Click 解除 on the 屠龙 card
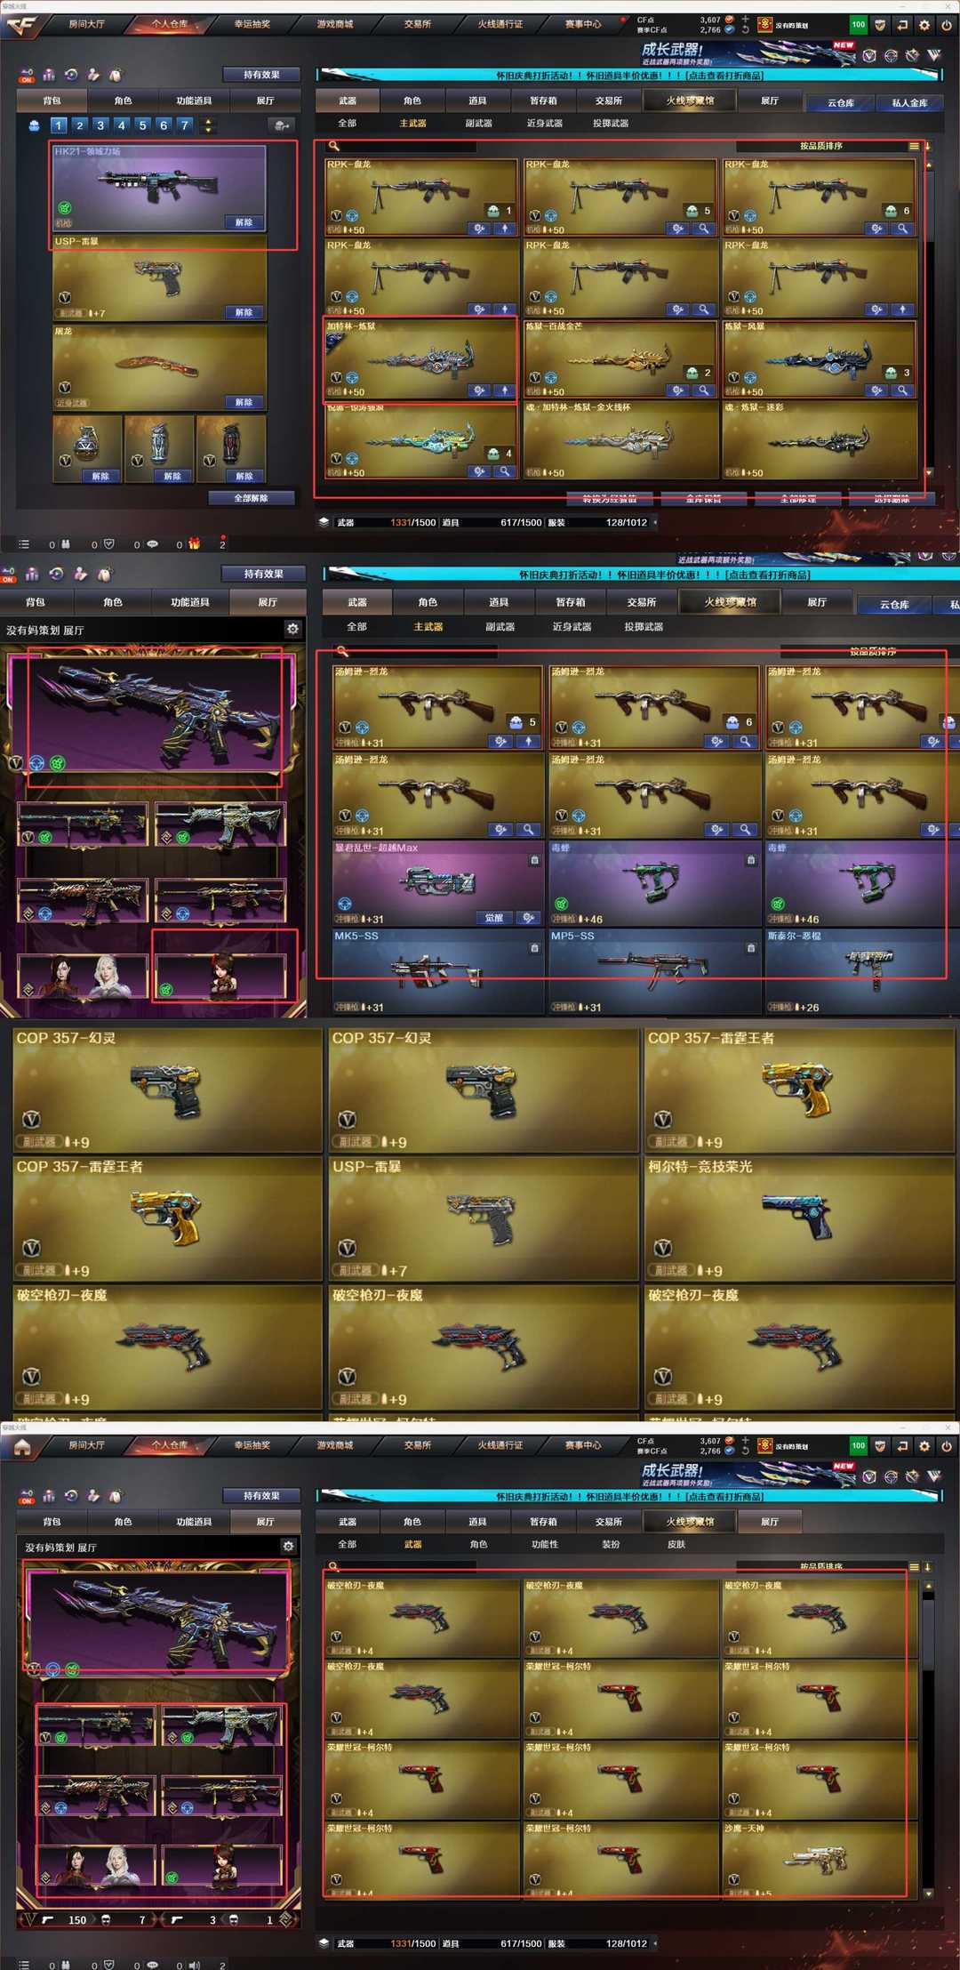Viewport: 960px width, 1970px height. click(x=244, y=402)
